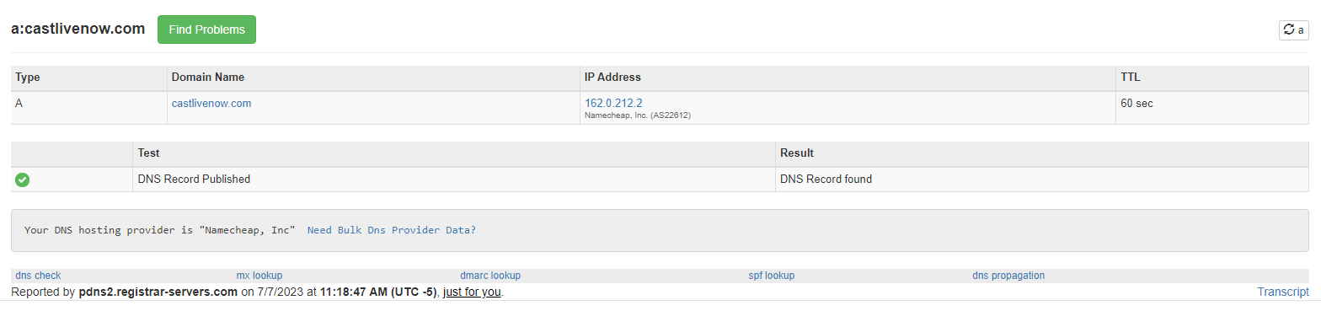Select the spf lookup tab

click(x=772, y=276)
